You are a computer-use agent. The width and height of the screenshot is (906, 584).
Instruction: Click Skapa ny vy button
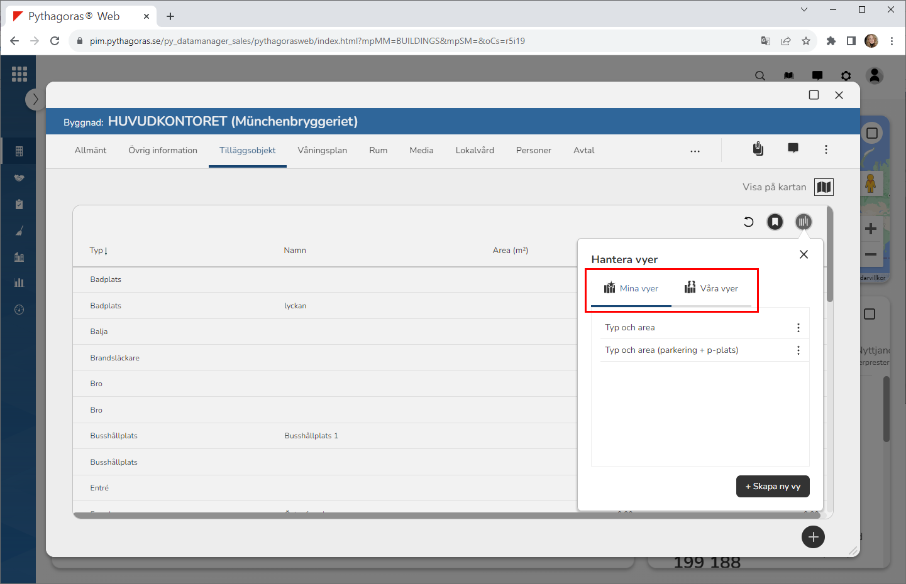[x=773, y=487]
